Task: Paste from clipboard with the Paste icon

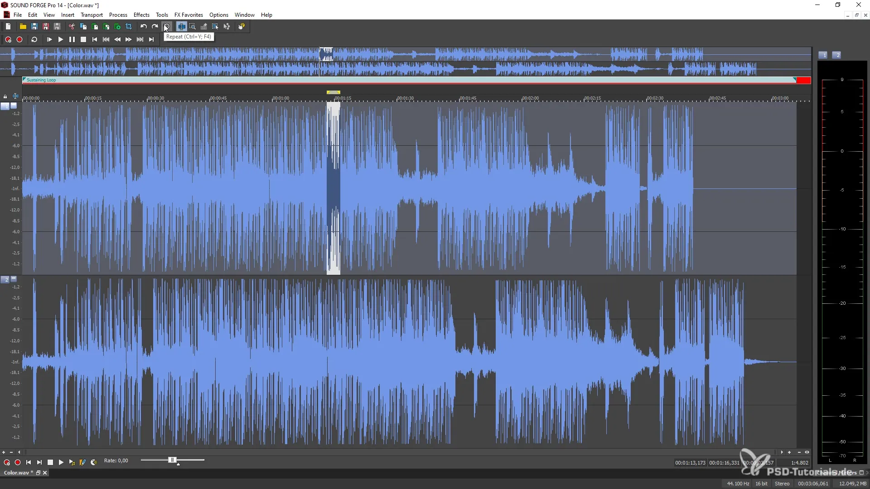Action: coord(95,26)
